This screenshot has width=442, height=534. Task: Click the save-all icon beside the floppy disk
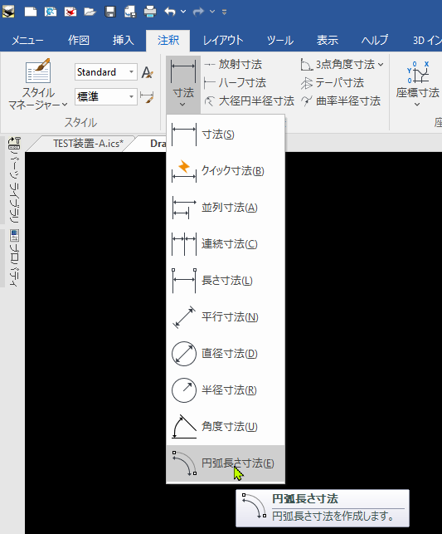130,12
